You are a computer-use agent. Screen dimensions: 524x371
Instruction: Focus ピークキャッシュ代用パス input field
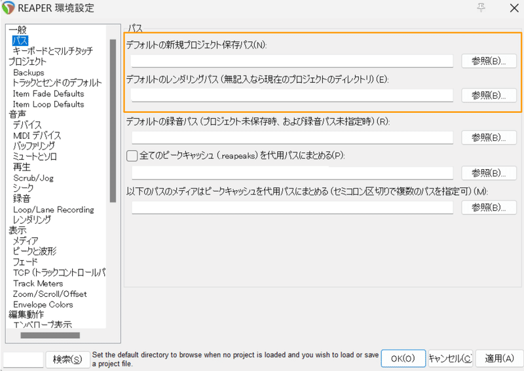[292, 173]
